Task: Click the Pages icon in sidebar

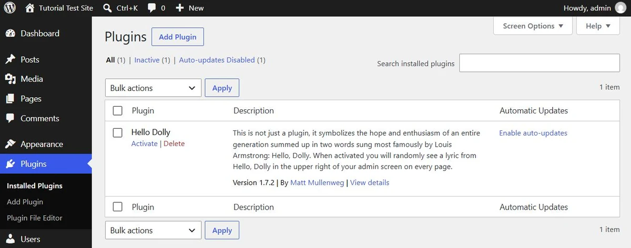Action: click(11, 99)
